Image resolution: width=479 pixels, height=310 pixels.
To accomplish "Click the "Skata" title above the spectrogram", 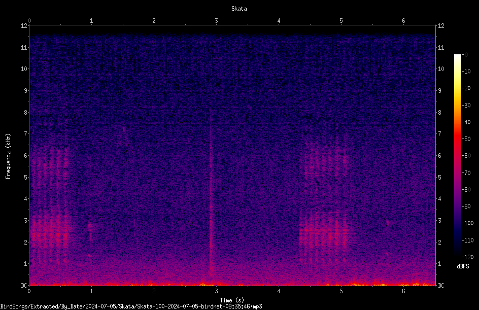I will 239,9.
